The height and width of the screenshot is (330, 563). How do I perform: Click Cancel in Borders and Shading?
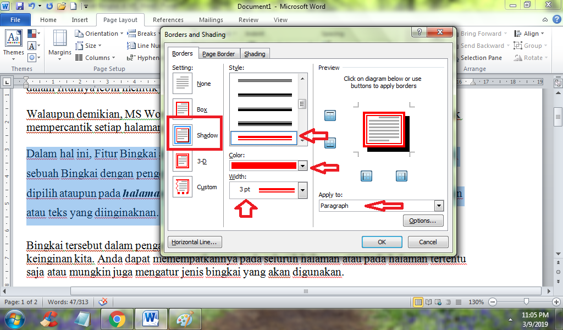[x=428, y=242]
